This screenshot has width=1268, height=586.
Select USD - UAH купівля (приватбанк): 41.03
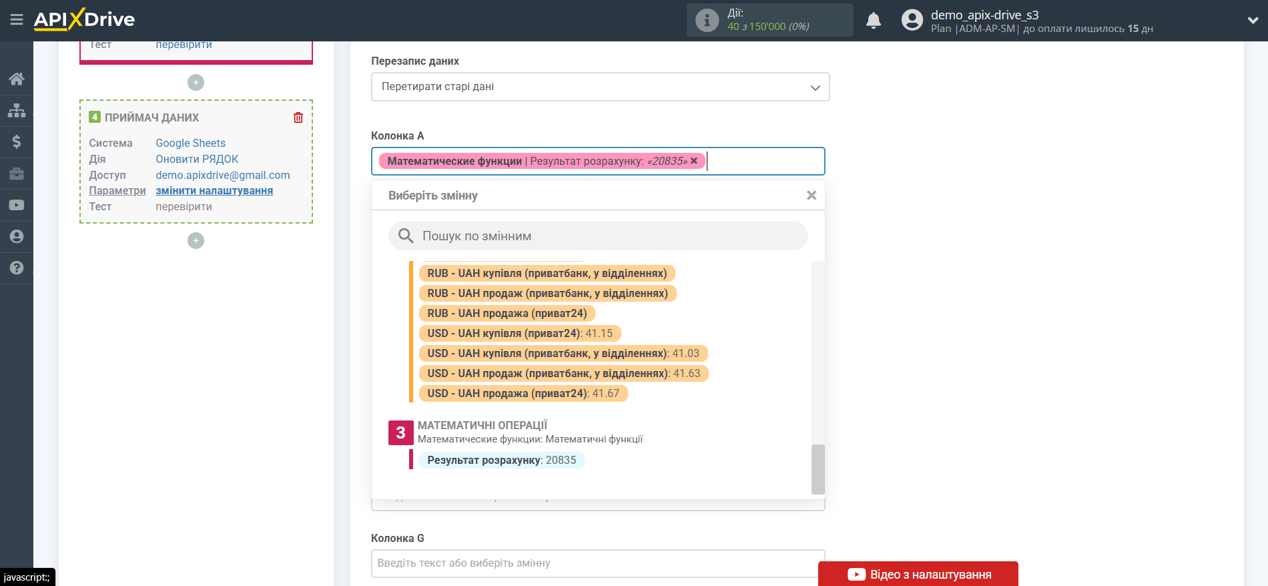coord(563,353)
